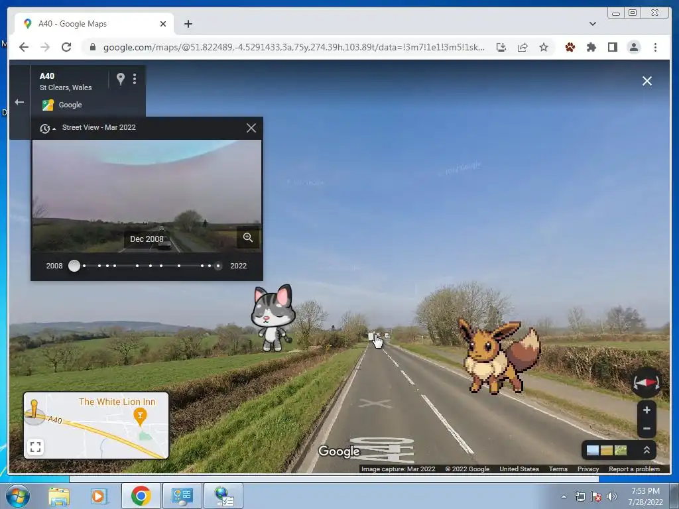679x509 pixels.
Task: Jump to the 2022 end timeline dot
Action: [217, 266]
